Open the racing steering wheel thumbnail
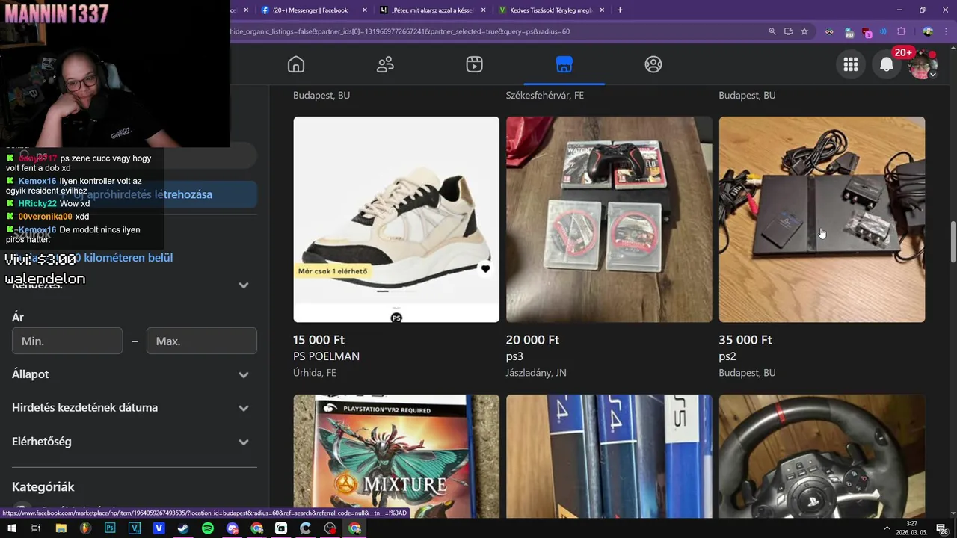Screen dimensions: 957x538 coord(822,456)
